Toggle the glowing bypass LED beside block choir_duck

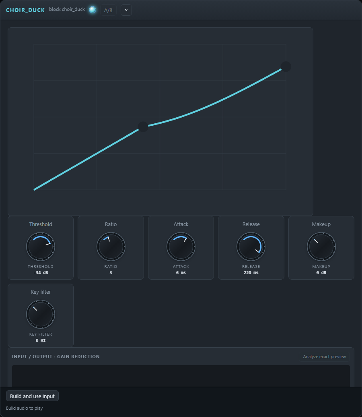coord(93,10)
